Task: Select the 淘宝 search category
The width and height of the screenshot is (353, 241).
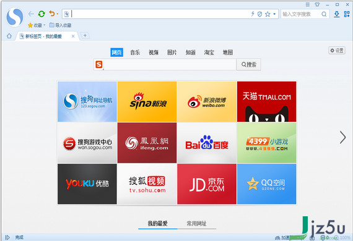Action: click(209, 53)
